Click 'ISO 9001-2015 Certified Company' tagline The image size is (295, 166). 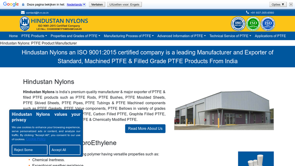pos(59,26)
